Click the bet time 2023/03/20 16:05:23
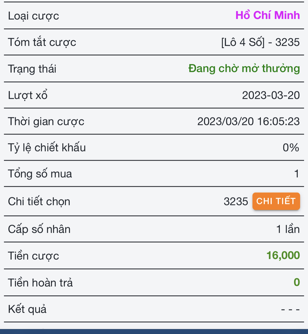Image resolution: width=308 pixels, height=334 pixels. click(x=248, y=121)
